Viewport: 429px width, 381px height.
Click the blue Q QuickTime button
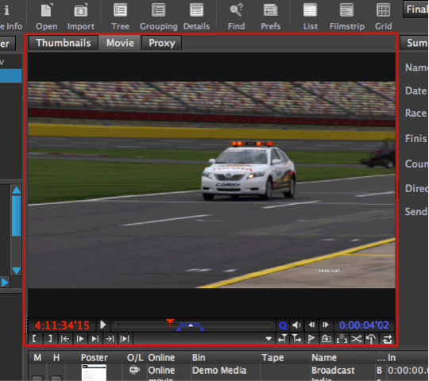282,325
